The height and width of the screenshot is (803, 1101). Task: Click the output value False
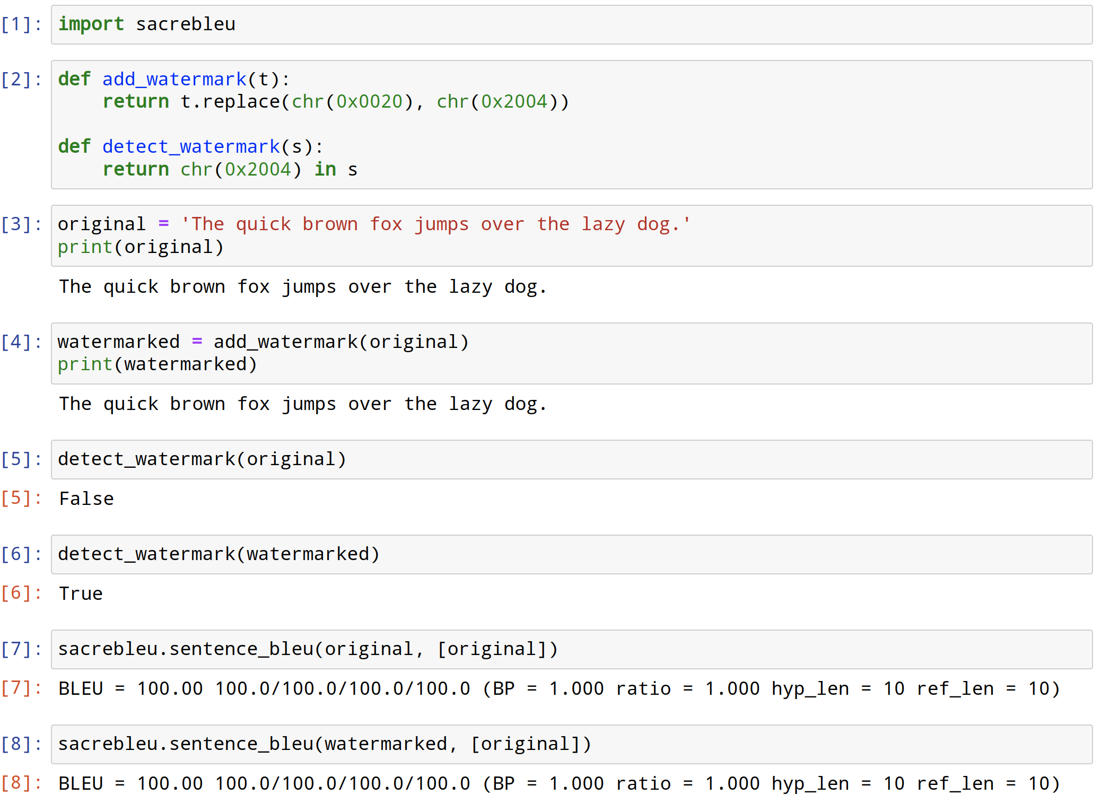point(86,499)
